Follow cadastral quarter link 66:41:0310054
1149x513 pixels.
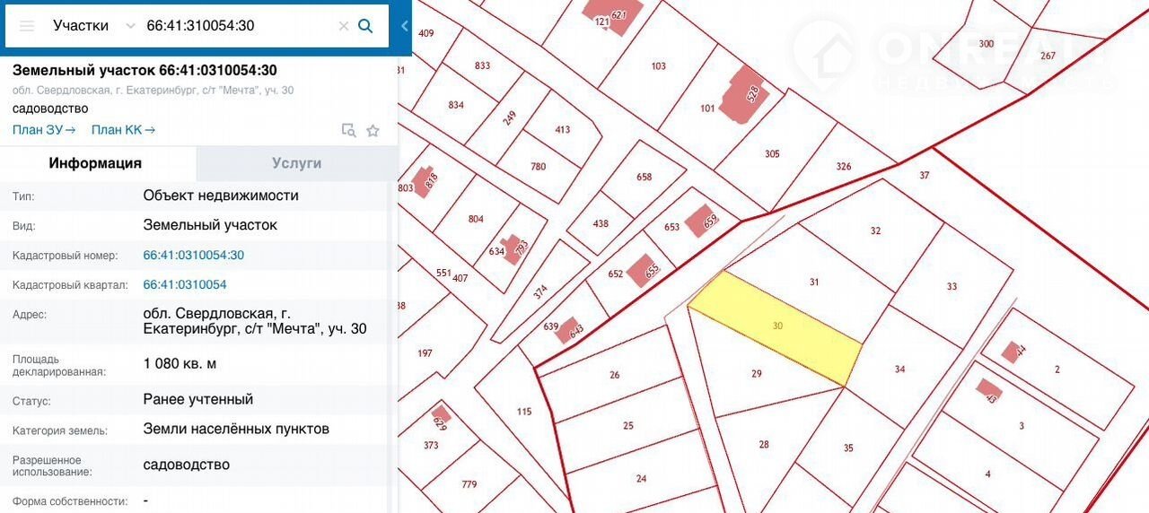tap(185, 285)
